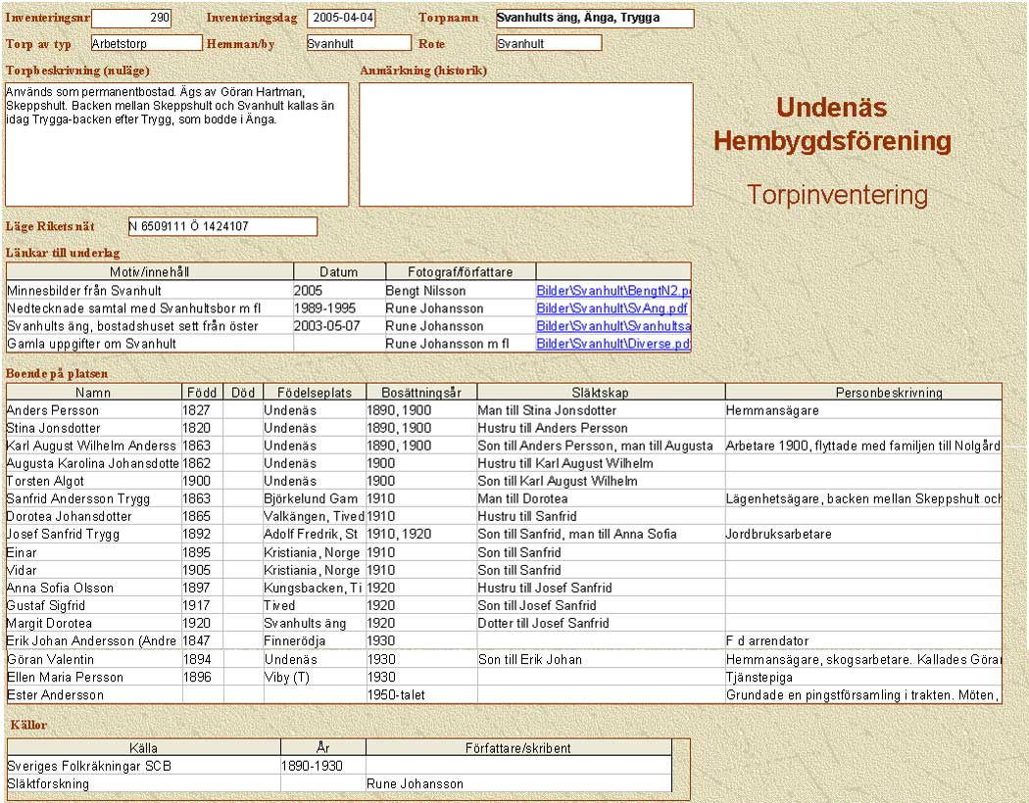Click into the Torpnamn field
The width and height of the screenshot is (1029, 803).
point(594,19)
